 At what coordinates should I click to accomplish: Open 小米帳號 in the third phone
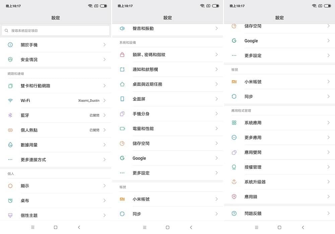(279, 82)
